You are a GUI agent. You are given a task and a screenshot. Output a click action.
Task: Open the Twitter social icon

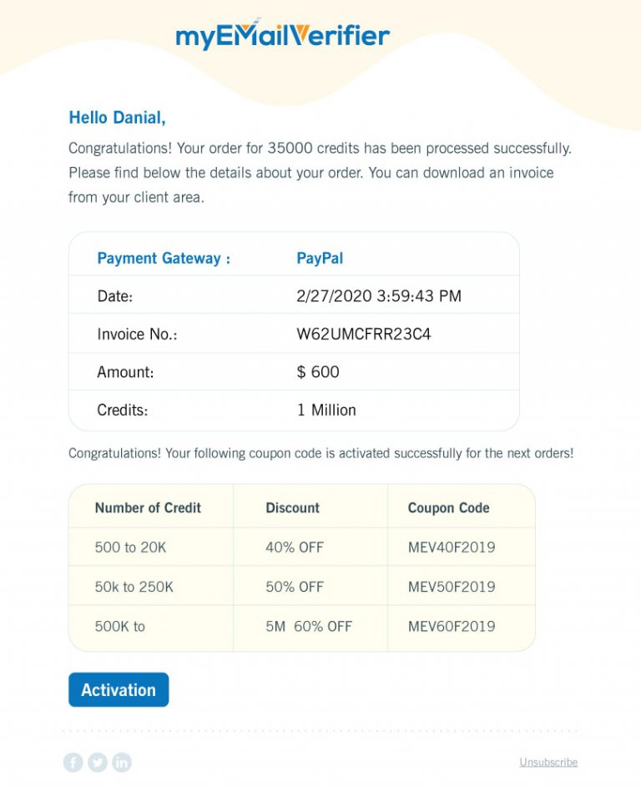pyautogui.click(x=97, y=762)
